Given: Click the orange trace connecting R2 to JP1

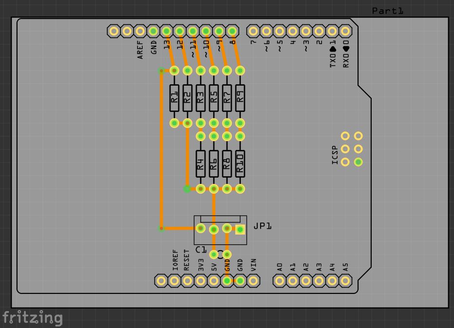Looking at the screenshot, I should pyautogui.click(x=187, y=156).
